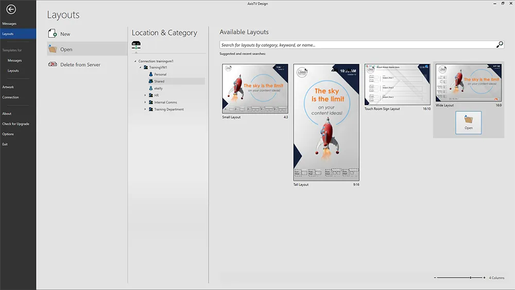Screen dimensions: 515x290
Task: Select the Open layout action label
Action: point(66,49)
